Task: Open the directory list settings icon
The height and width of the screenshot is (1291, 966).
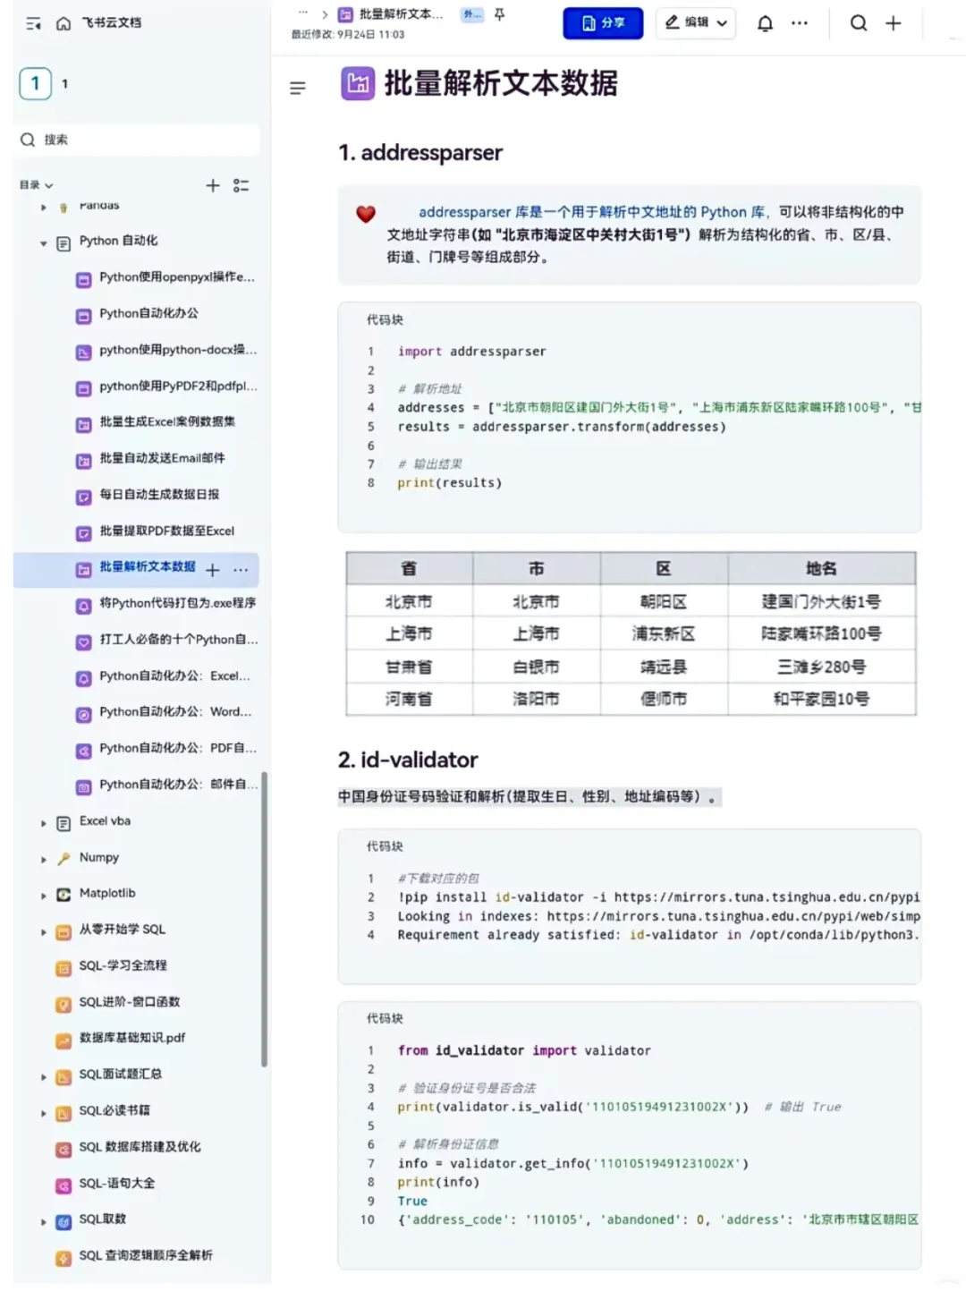Action: [x=241, y=185]
